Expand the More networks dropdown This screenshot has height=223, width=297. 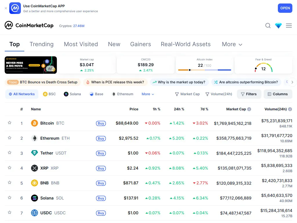coord(148,94)
